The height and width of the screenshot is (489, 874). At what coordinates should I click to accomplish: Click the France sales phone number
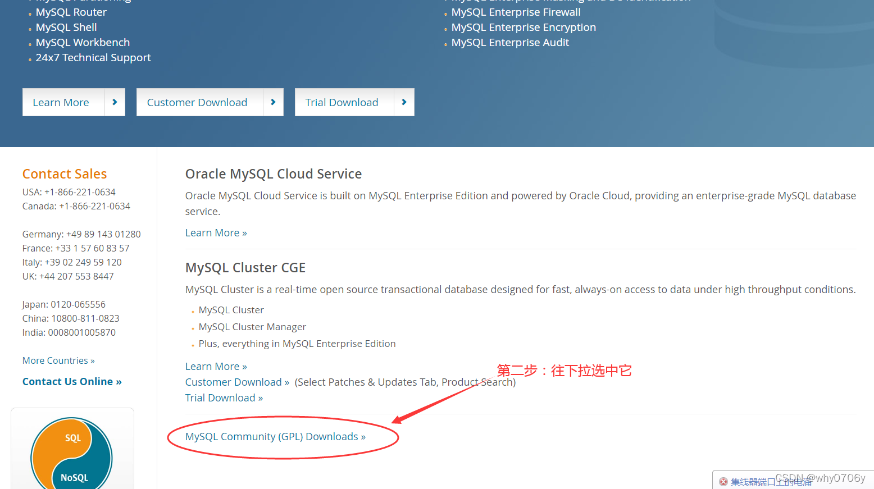[92, 248]
